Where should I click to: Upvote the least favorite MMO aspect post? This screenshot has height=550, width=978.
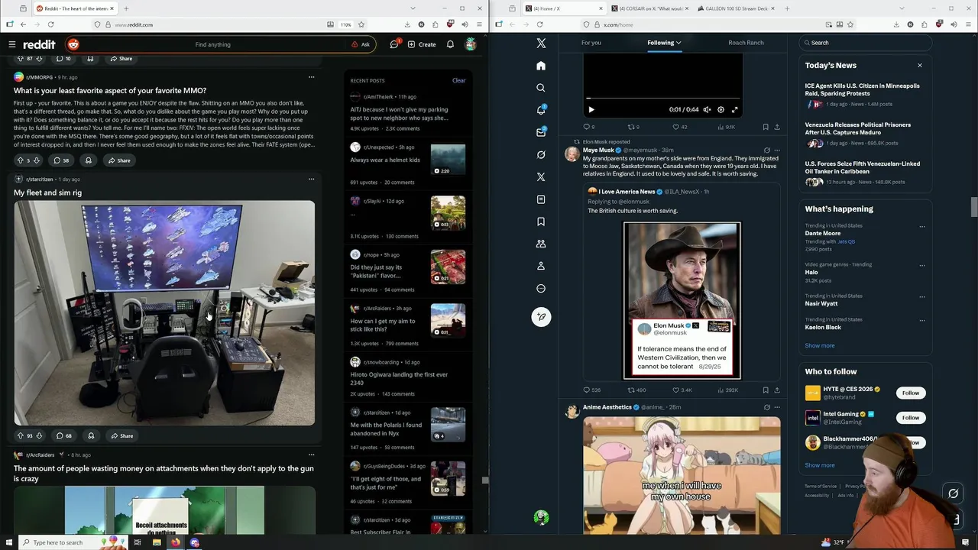point(20,160)
